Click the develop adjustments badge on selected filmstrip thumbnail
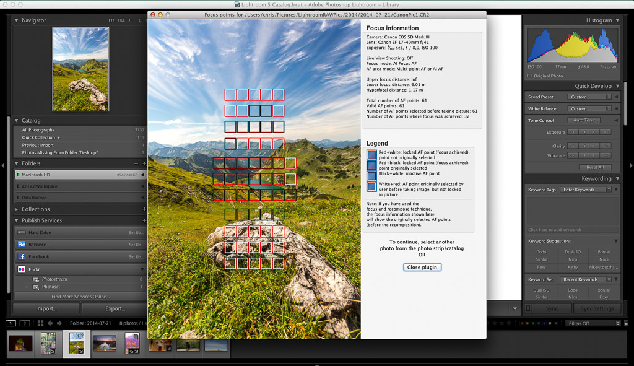Viewport: 634px width, 366px height. [x=81, y=351]
